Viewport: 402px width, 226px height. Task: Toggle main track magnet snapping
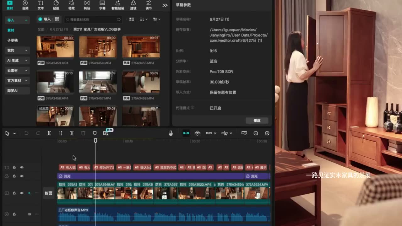186,133
